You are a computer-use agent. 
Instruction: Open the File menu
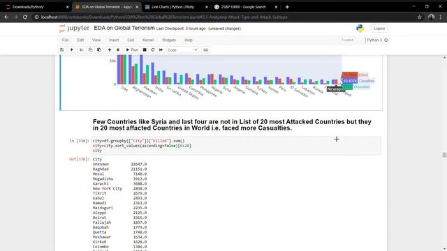coord(65,40)
